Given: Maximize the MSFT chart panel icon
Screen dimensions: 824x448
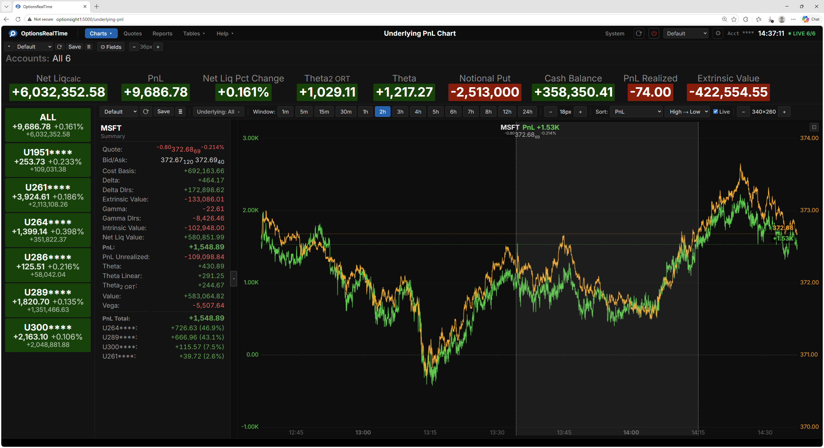Looking at the screenshot, I should point(814,127).
